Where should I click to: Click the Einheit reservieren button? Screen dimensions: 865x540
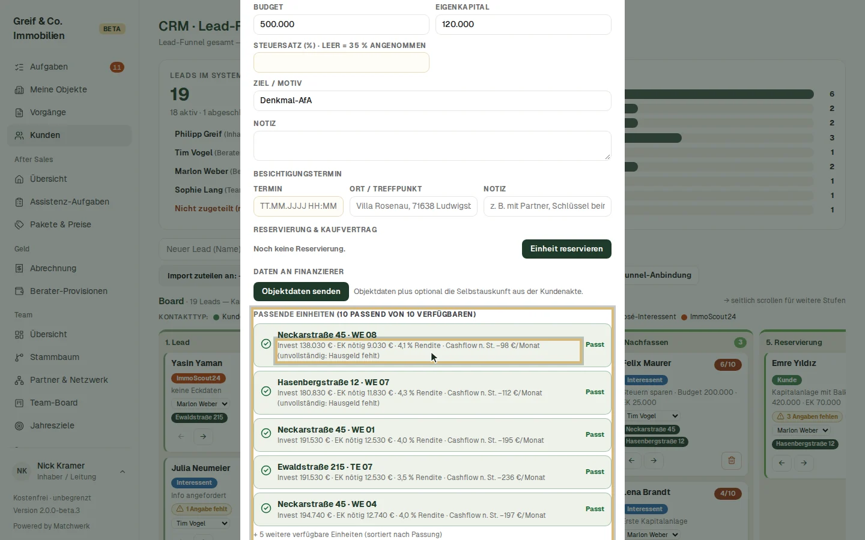(x=566, y=249)
